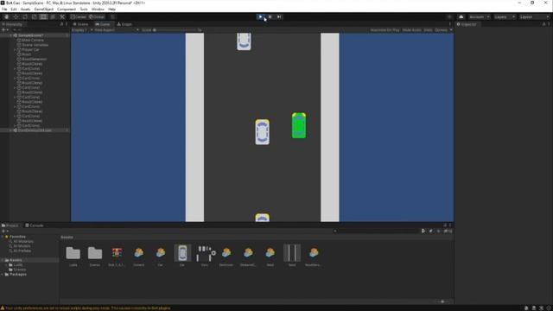Switch to the Console tab
The height and width of the screenshot is (311, 553).
pyautogui.click(x=35, y=225)
